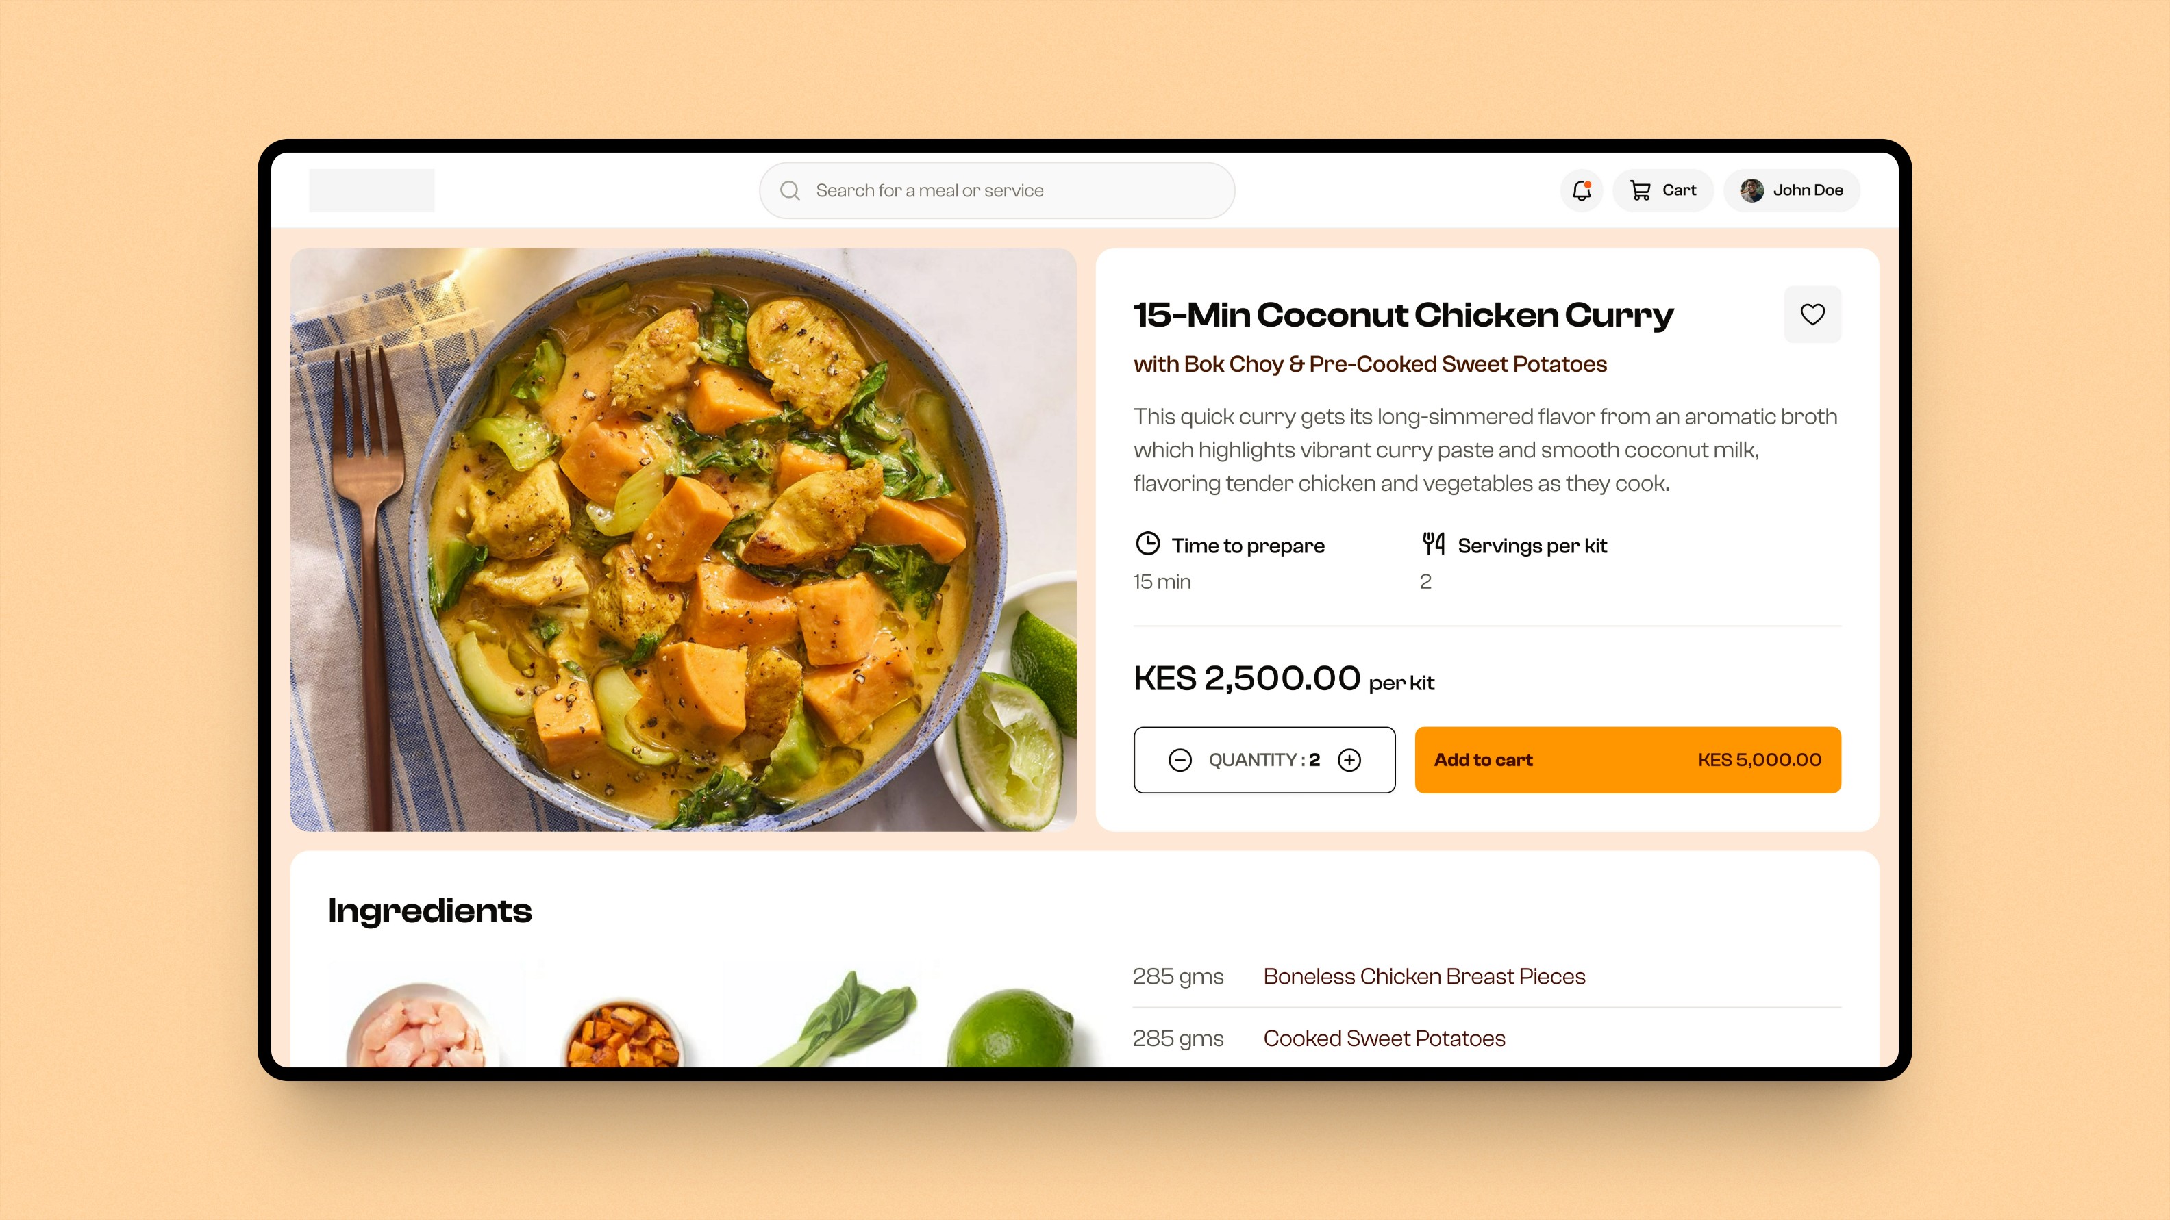Viewport: 2170px width, 1220px height.
Task: Increase quantity with the plus icon
Action: point(1349,761)
